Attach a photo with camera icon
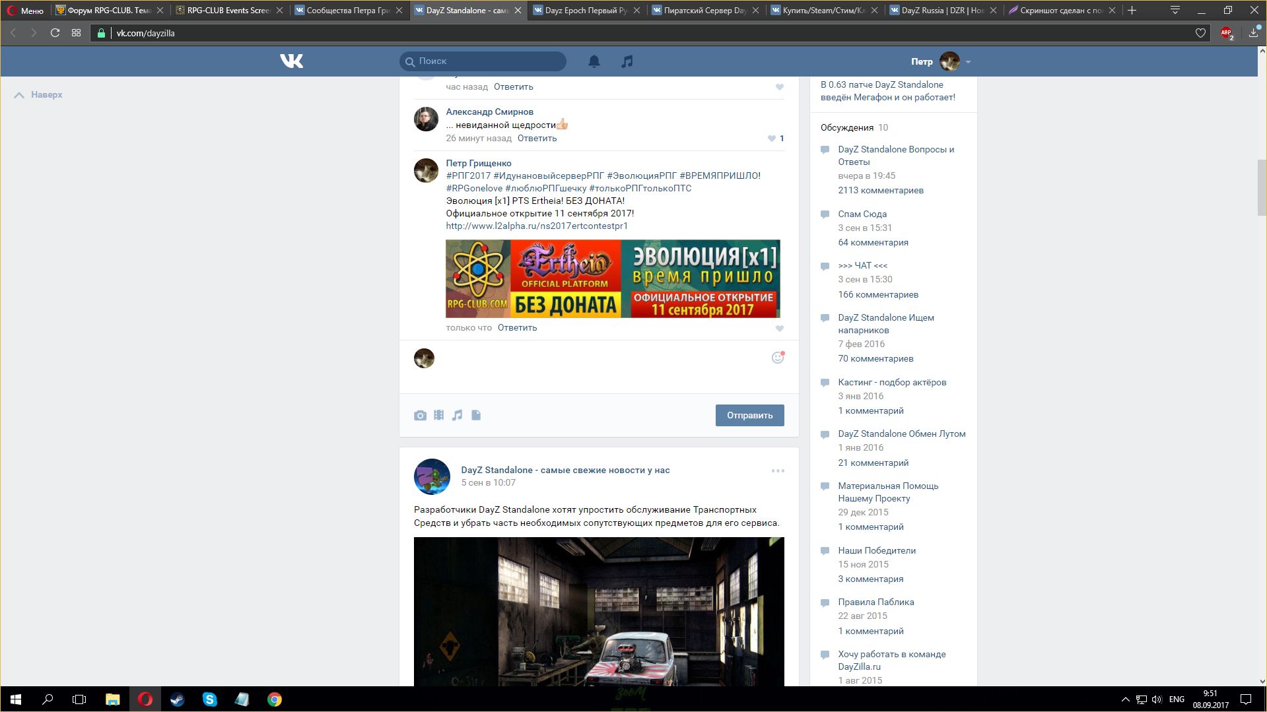 tap(420, 415)
